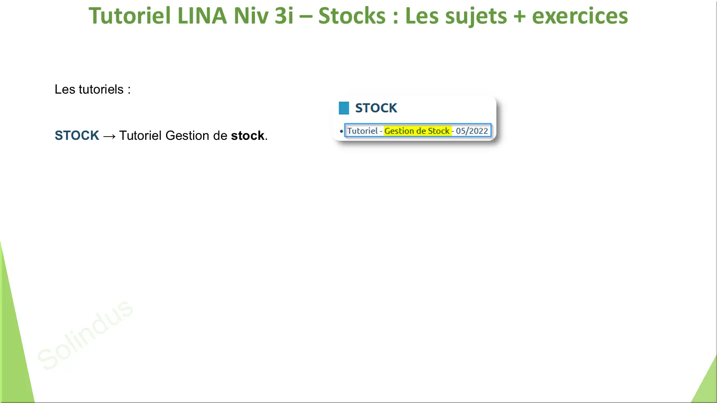Click the Les tutoriels label
The height and width of the screenshot is (403, 717).
coord(92,89)
